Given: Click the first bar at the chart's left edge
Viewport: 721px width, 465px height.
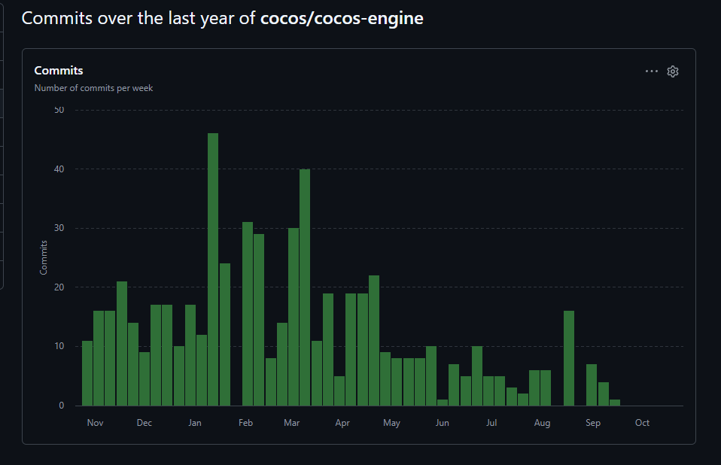Looking at the screenshot, I should 87,373.
